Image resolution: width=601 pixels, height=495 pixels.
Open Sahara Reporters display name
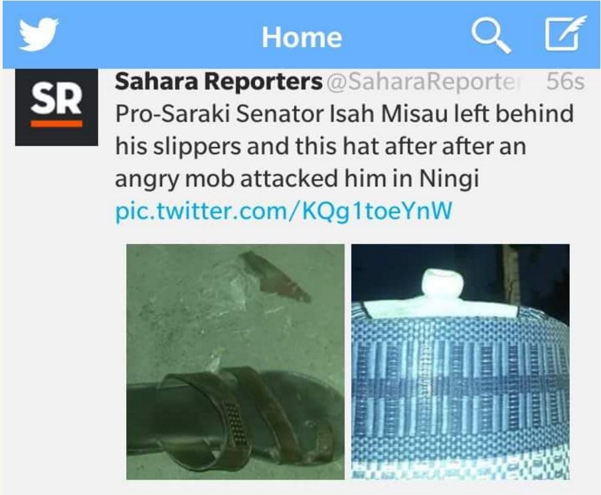pos(218,81)
